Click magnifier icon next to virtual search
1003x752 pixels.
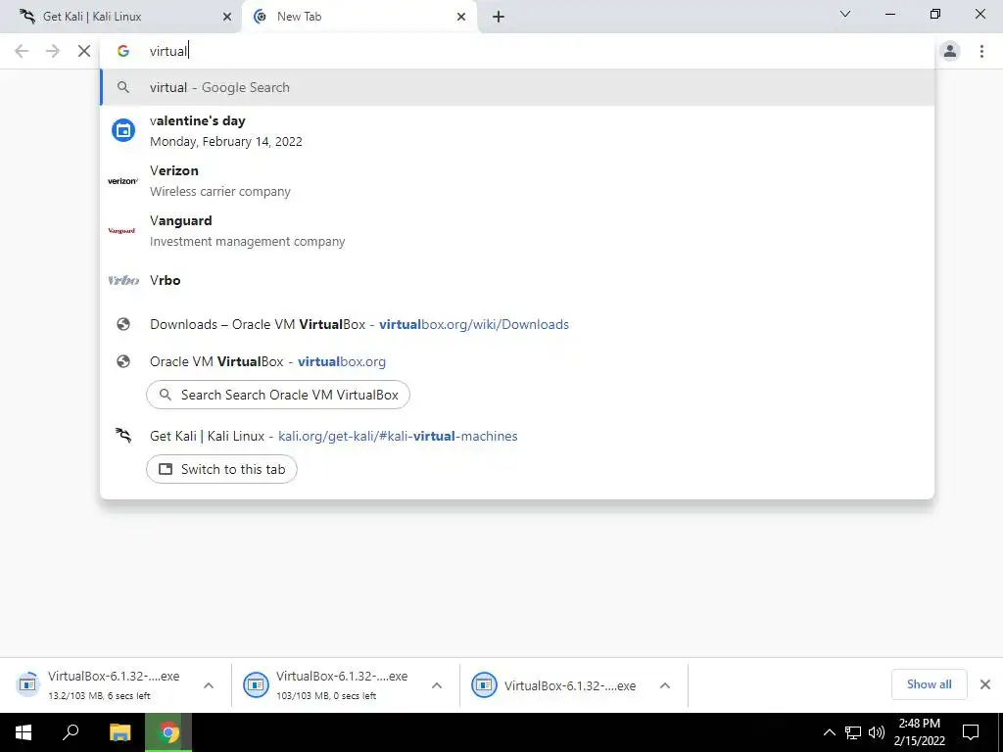123,87
